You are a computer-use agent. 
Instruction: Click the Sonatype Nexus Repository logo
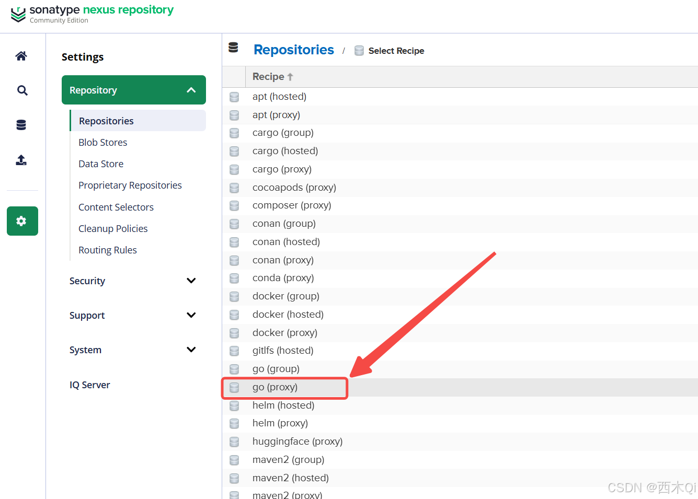[92, 14]
